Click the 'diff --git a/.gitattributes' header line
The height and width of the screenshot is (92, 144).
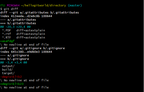click(x=40, y=12)
